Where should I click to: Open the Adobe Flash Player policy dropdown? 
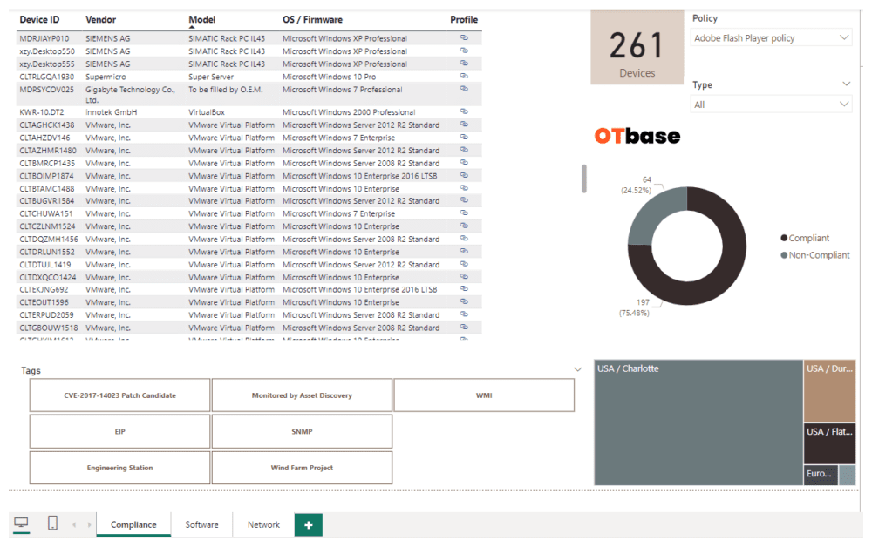[771, 38]
